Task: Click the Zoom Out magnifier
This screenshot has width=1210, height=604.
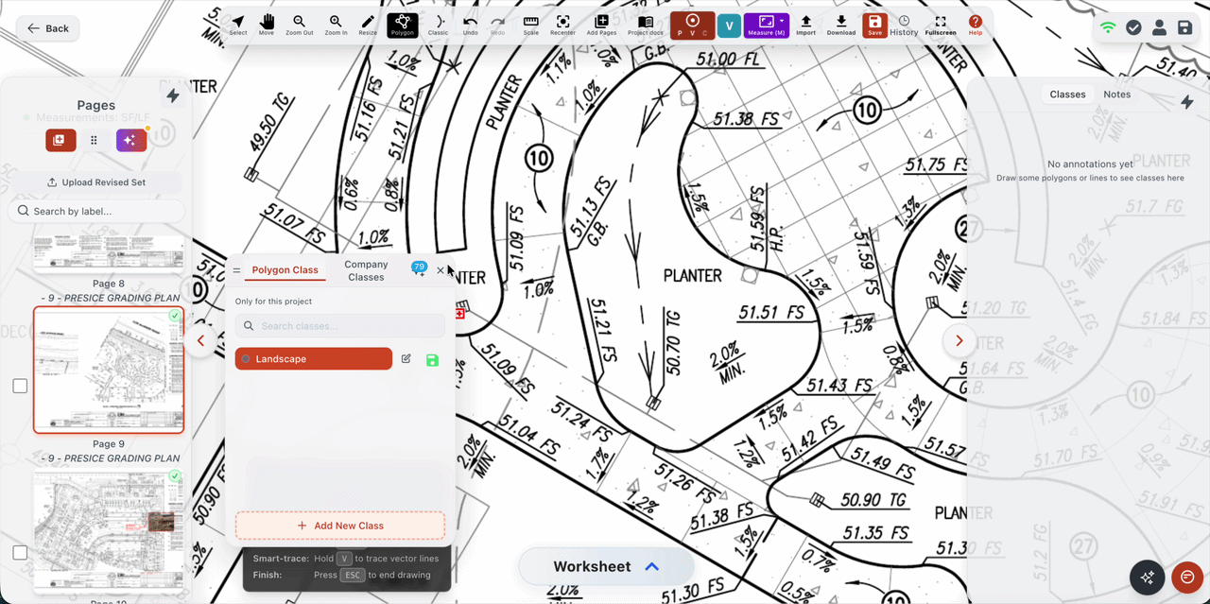Action: point(299,25)
